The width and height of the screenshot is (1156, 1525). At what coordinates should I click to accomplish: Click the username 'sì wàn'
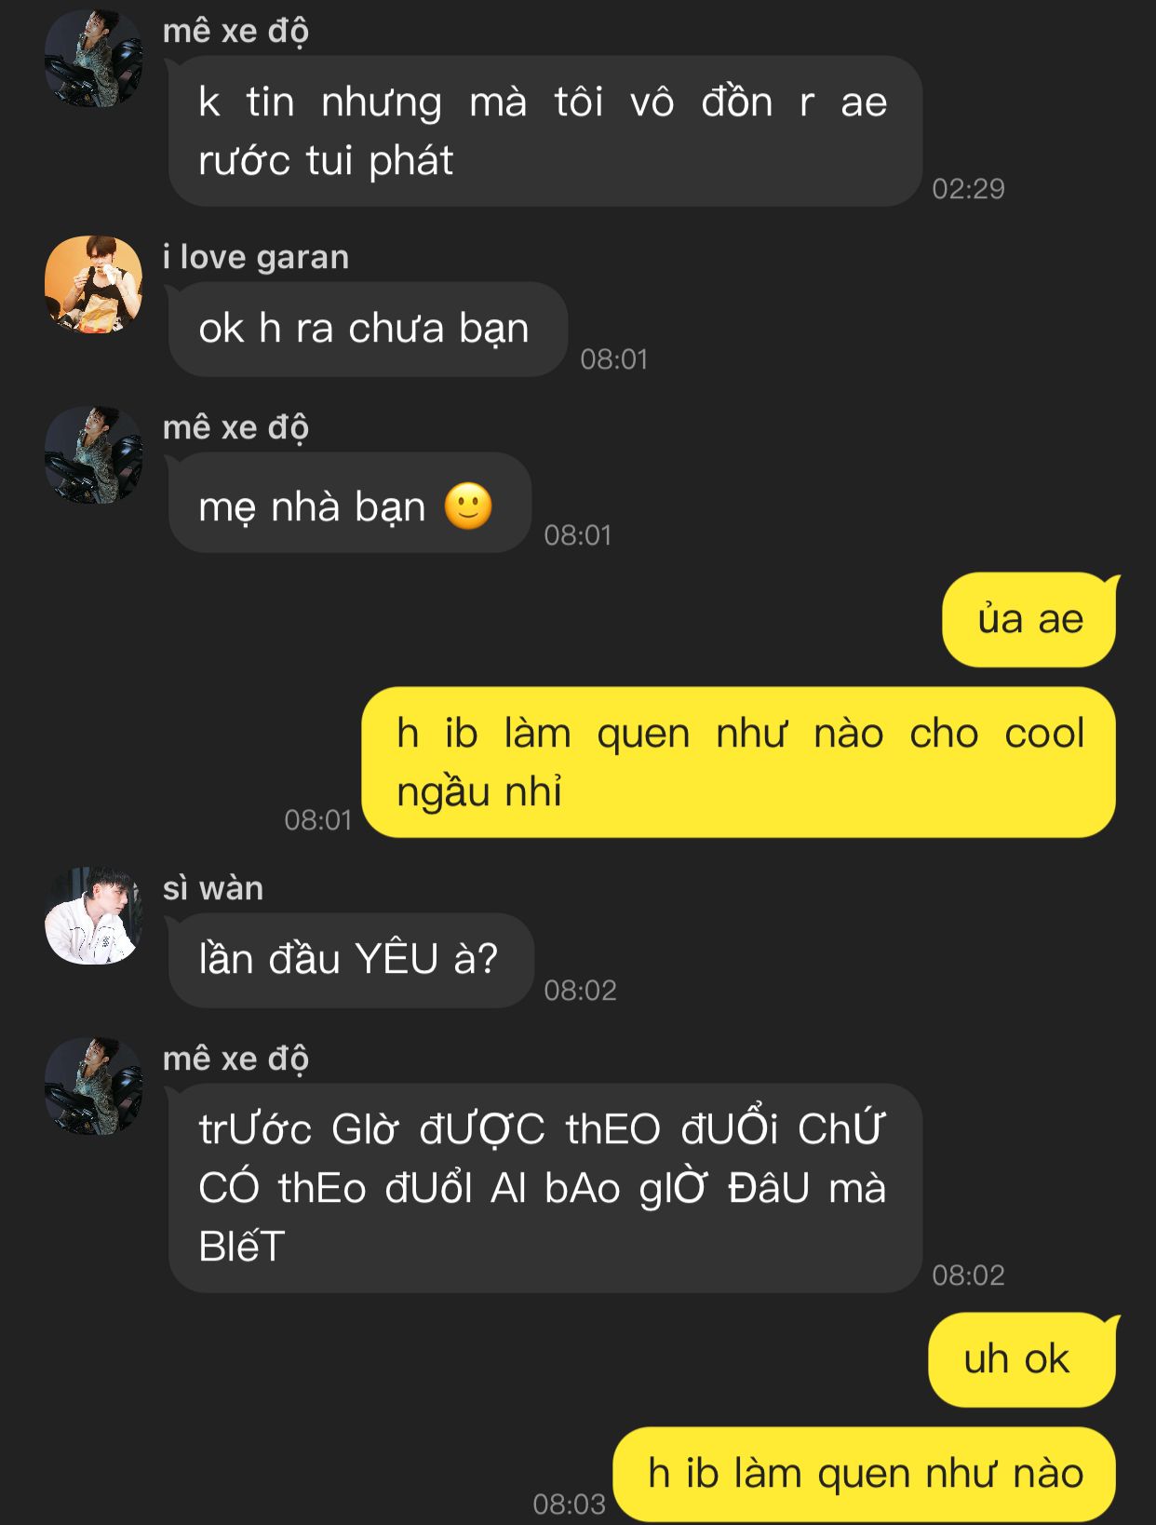point(213,888)
